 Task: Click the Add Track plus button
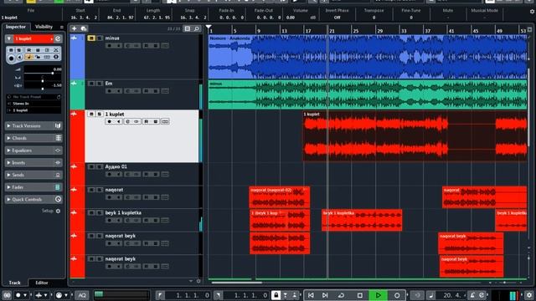pos(75,28)
